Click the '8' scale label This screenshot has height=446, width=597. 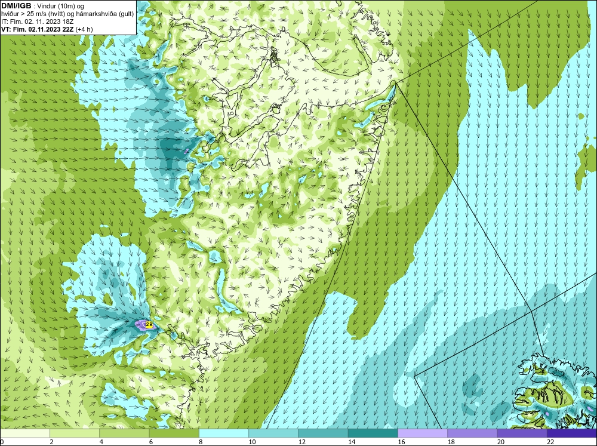pyautogui.click(x=201, y=442)
